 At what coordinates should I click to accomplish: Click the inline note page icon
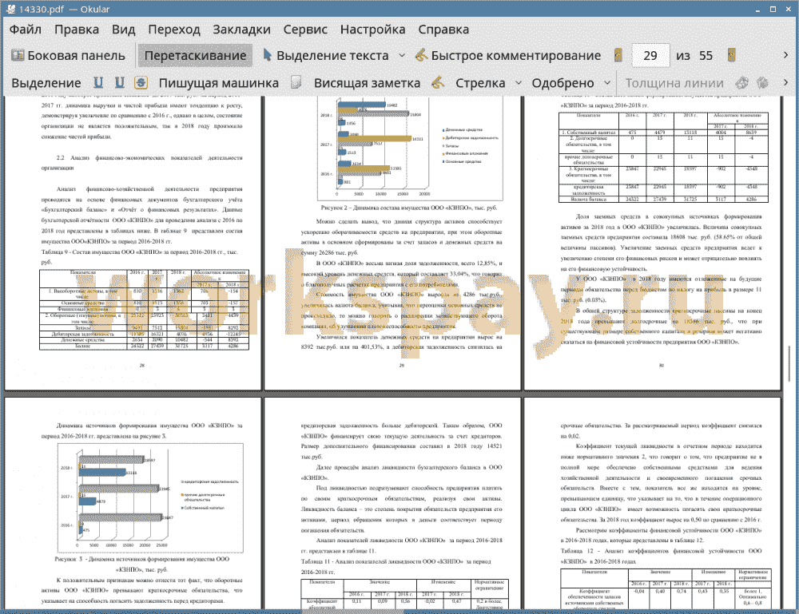click(x=296, y=82)
